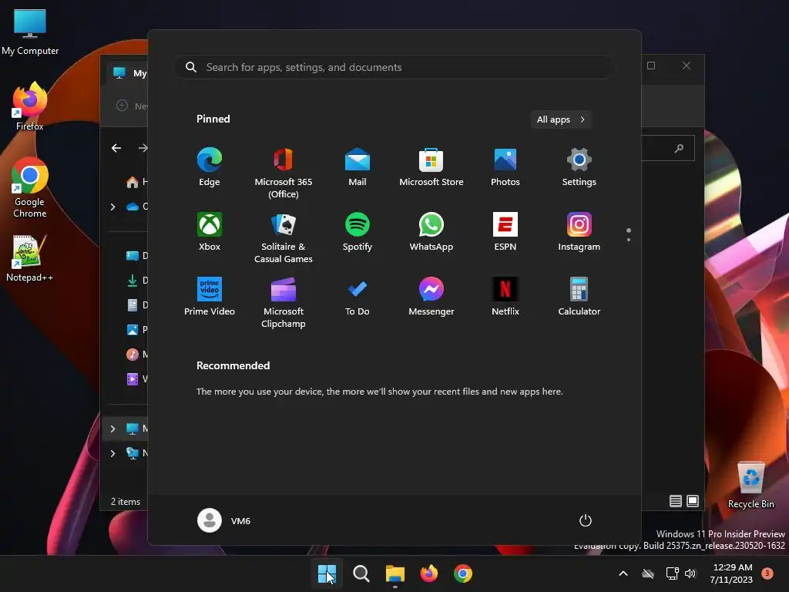Screen dimensions: 789x592
Task: Open the Calculator app
Action: coord(579,297)
